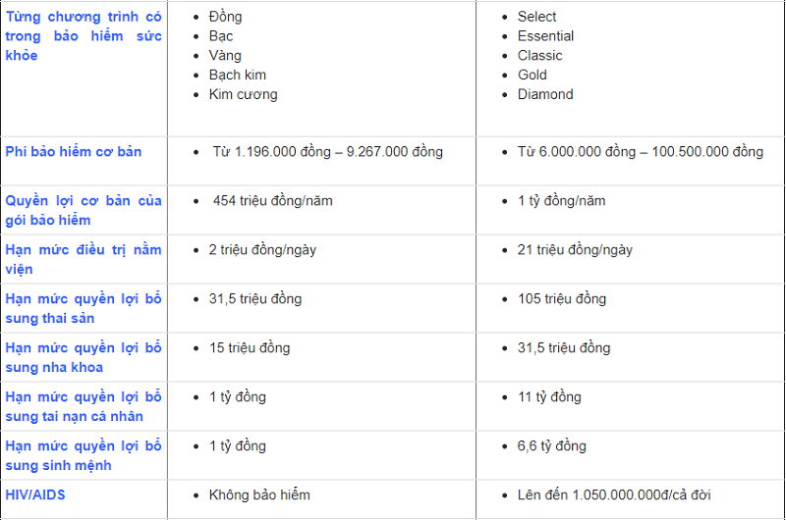Click the "105 triệu đồng" maternity limit
The image size is (786, 520).
point(562,299)
